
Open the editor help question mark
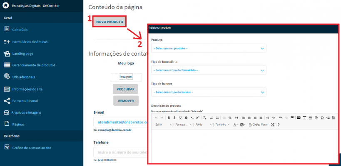pyautogui.click(x=279, y=124)
